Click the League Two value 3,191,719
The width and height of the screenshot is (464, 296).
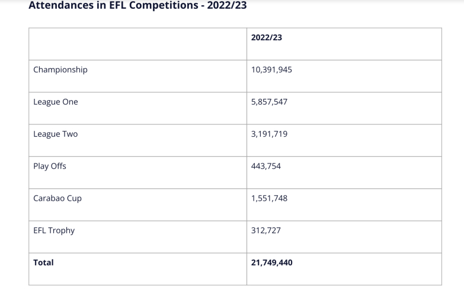[x=270, y=134]
